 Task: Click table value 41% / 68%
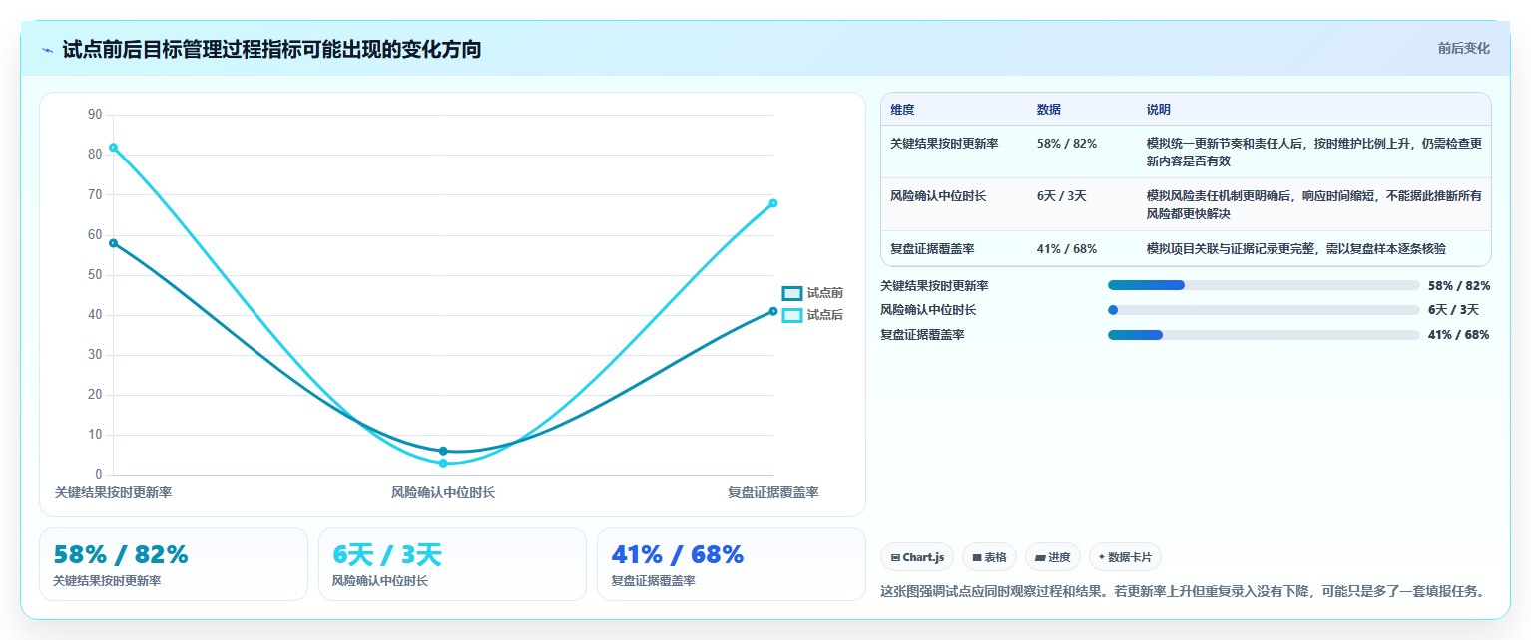pos(1067,249)
